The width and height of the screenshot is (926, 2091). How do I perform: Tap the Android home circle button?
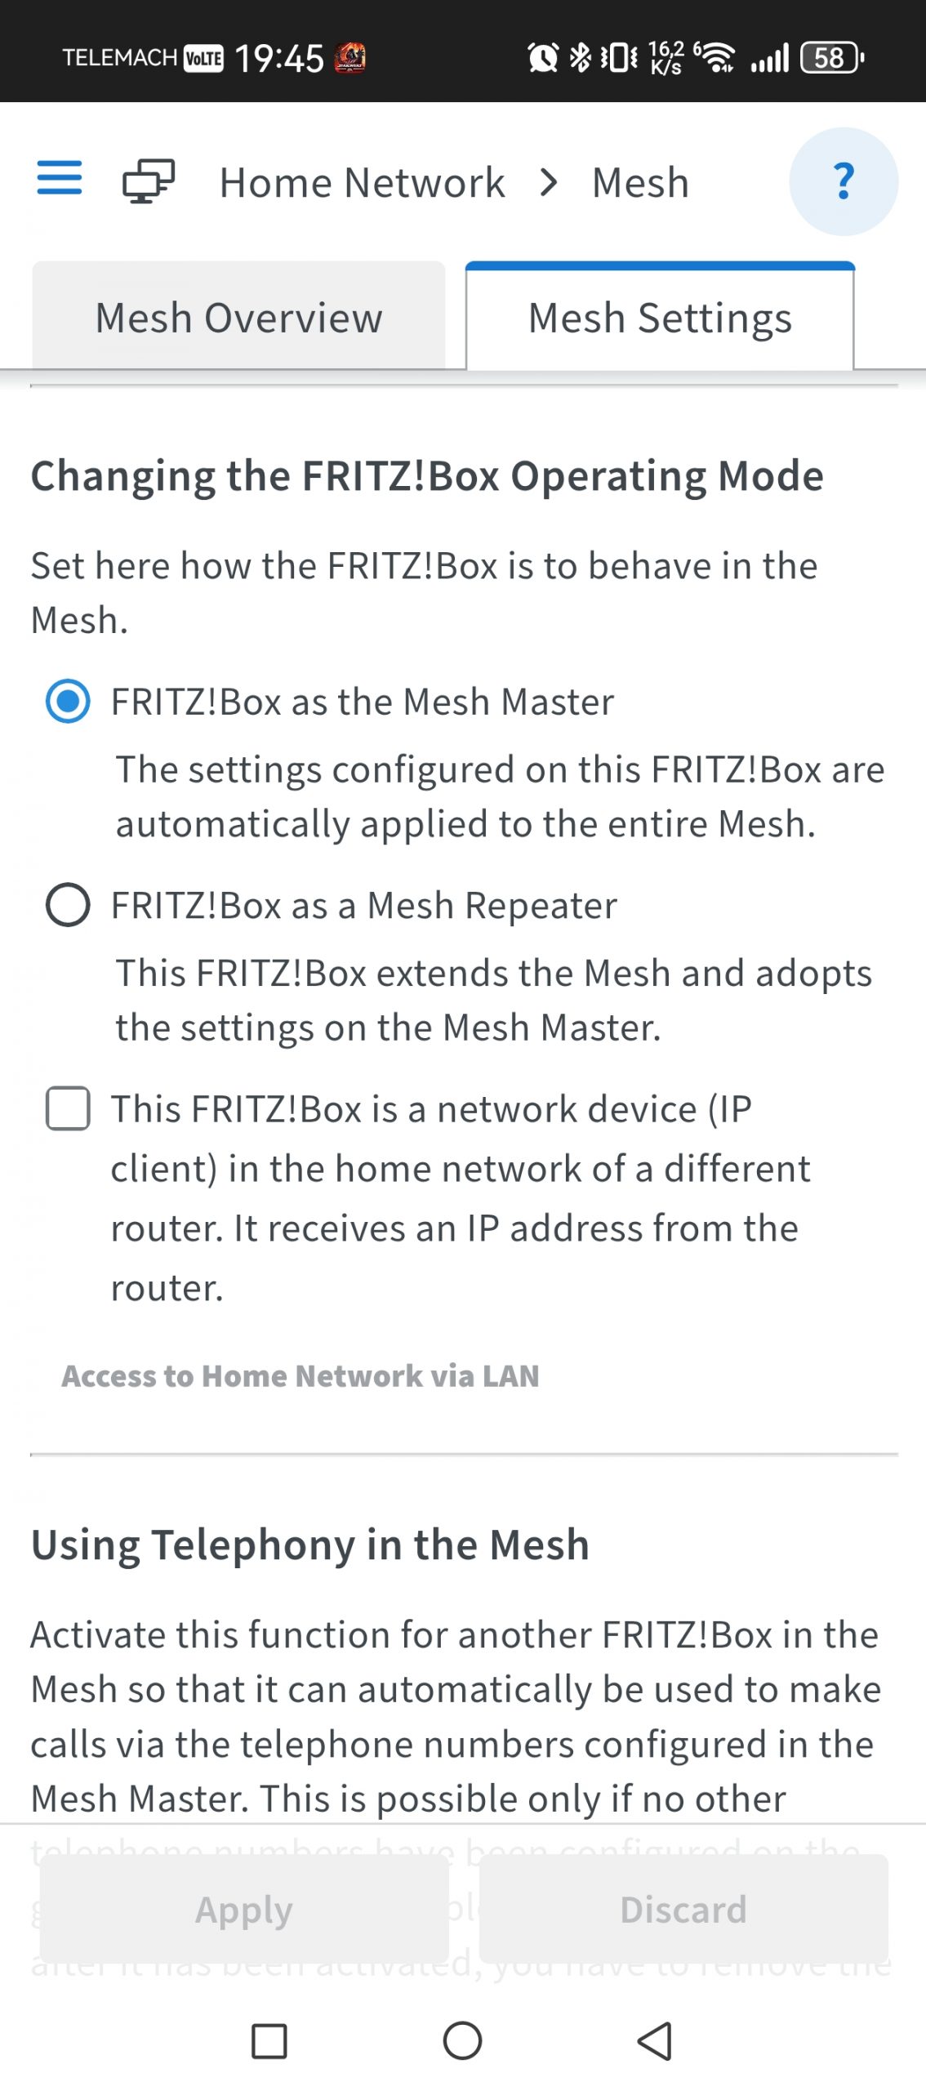[x=462, y=2041]
